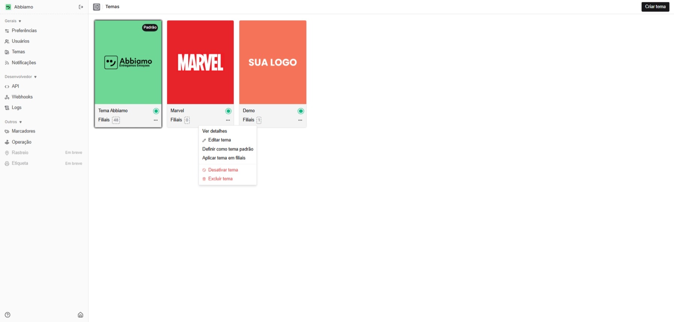The width and height of the screenshot is (674, 322).
Task: Toggle active status on Tema Abbiamo
Action: tap(156, 111)
